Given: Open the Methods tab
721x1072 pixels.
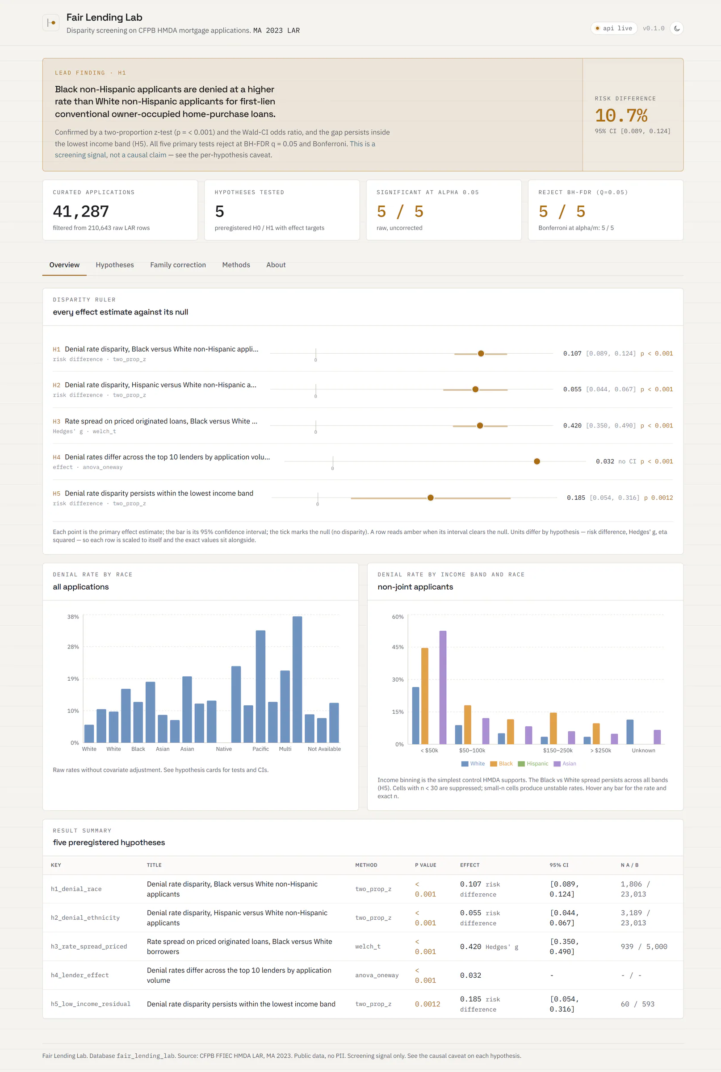Looking at the screenshot, I should pos(236,265).
